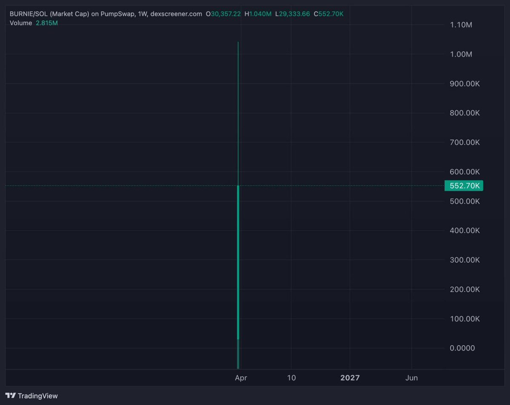
Task: Click the 0.0000 price axis label
Action: (462, 348)
